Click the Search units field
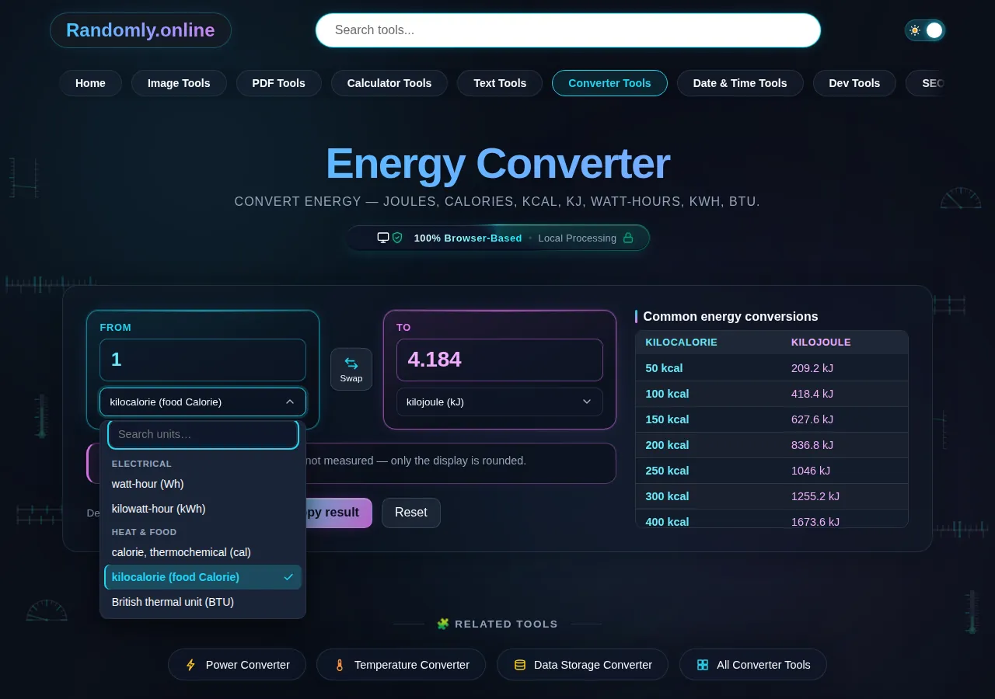Viewport: 995px width, 699px height. (x=203, y=434)
